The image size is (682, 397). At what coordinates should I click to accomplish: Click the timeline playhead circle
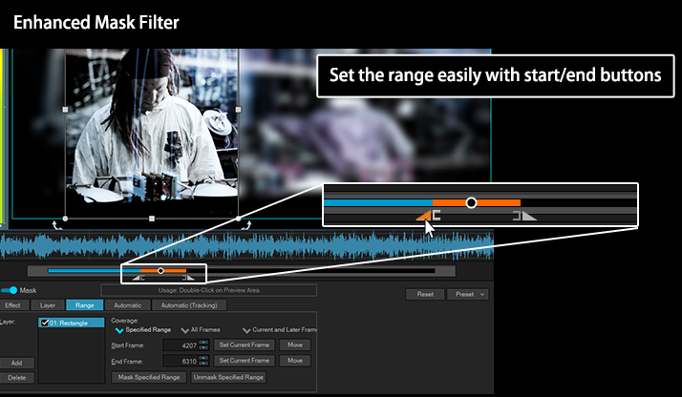160,271
